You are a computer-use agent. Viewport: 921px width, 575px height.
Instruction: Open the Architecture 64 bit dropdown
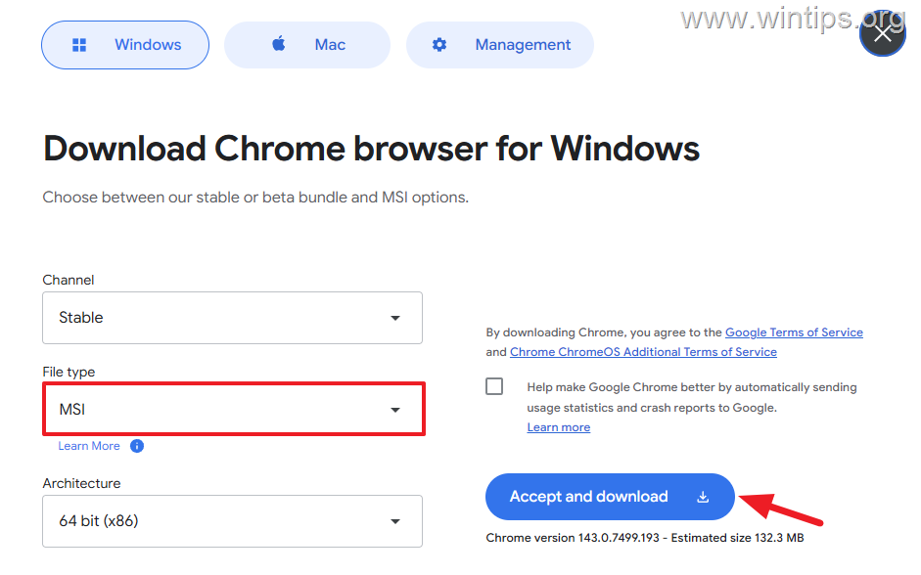[395, 521]
